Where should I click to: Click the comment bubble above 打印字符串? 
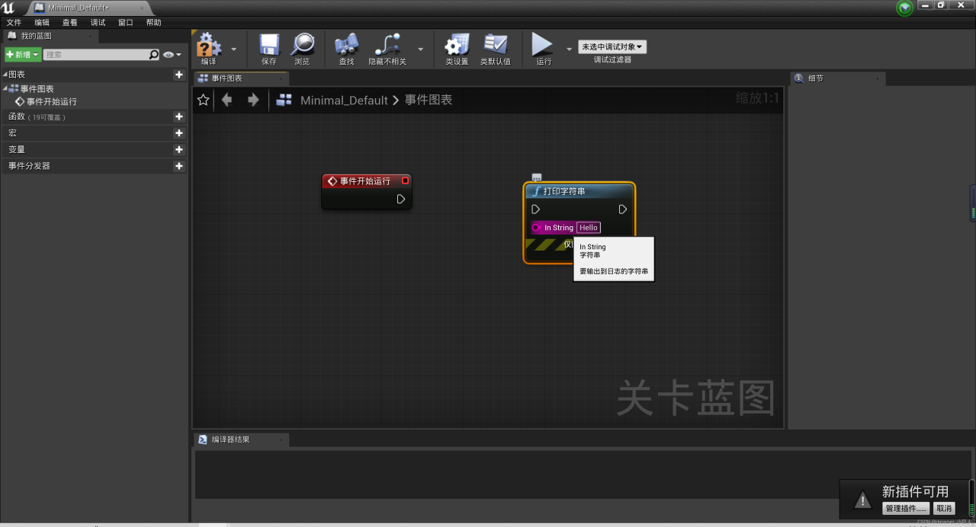(537, 177)
